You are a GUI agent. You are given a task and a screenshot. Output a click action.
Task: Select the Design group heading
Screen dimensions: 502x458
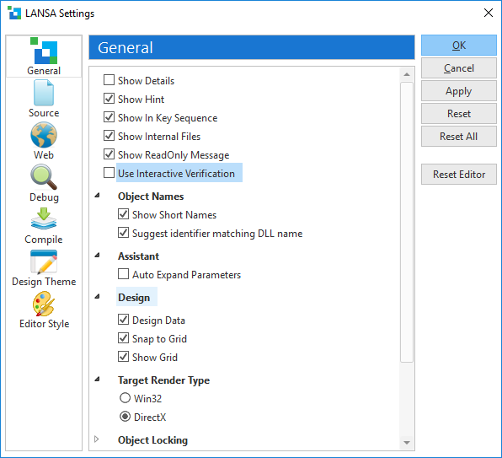click(134, 298)
